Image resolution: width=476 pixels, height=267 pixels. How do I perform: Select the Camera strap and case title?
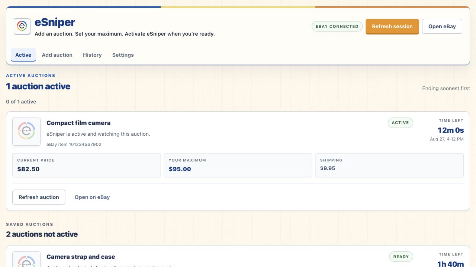81,257
